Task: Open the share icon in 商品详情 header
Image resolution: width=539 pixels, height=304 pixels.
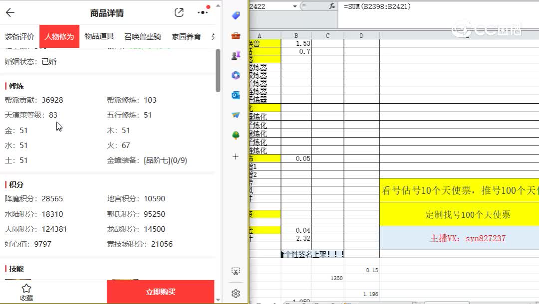Action: click(179, 12)
